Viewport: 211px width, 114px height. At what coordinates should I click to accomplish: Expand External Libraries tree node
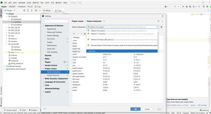point(4,66)
